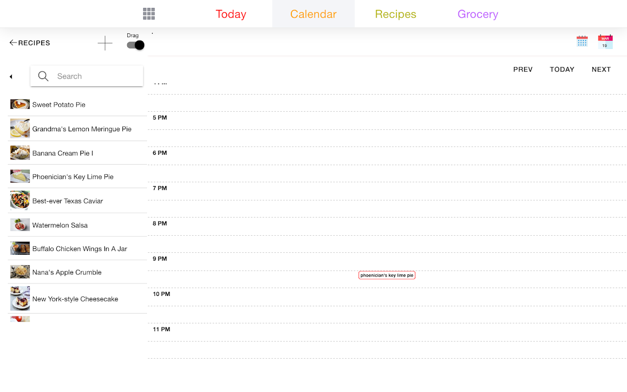Click the plus icon to add recipe
The image size is (627, 392).
tap(105, 43)
